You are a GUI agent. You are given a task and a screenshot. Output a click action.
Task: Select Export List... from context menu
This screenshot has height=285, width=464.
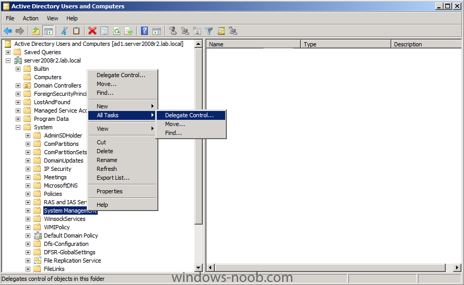pyautogui.click(x=122, y=178)
